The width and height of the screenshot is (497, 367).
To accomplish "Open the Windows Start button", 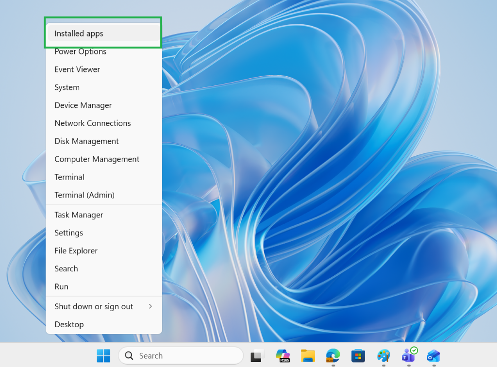I will pyautogui.click(x=103, y=355).
